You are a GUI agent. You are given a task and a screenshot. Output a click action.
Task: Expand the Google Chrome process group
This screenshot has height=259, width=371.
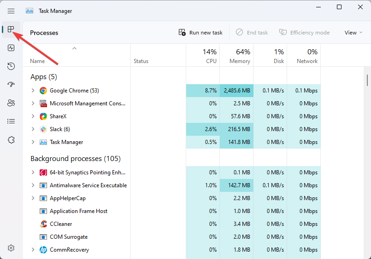click(x=33, y=91)
